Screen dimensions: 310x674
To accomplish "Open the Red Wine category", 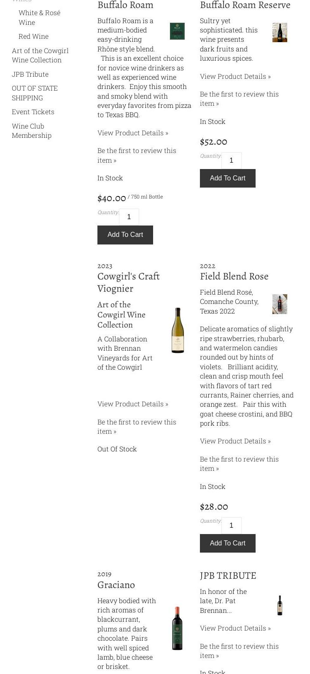I will pos(33,36).
